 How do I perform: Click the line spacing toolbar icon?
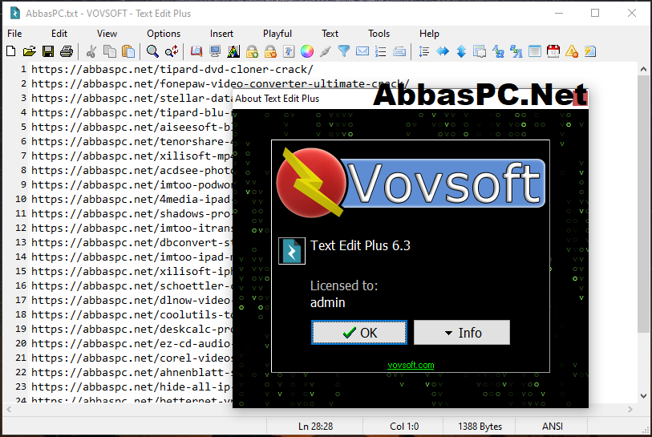[x=423, y=51]
